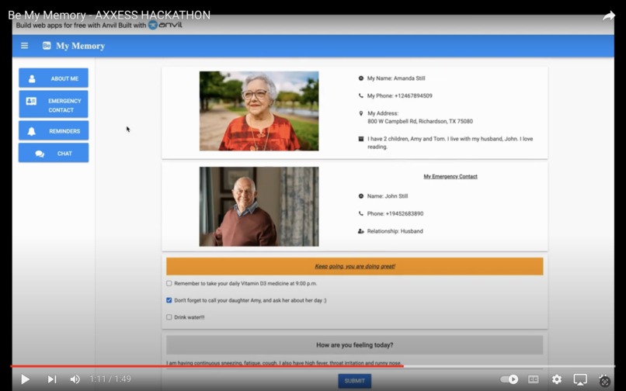Viewport: 626px width, 391px height.
Task: Check the Drink water reminder
Action: (169, 317)
